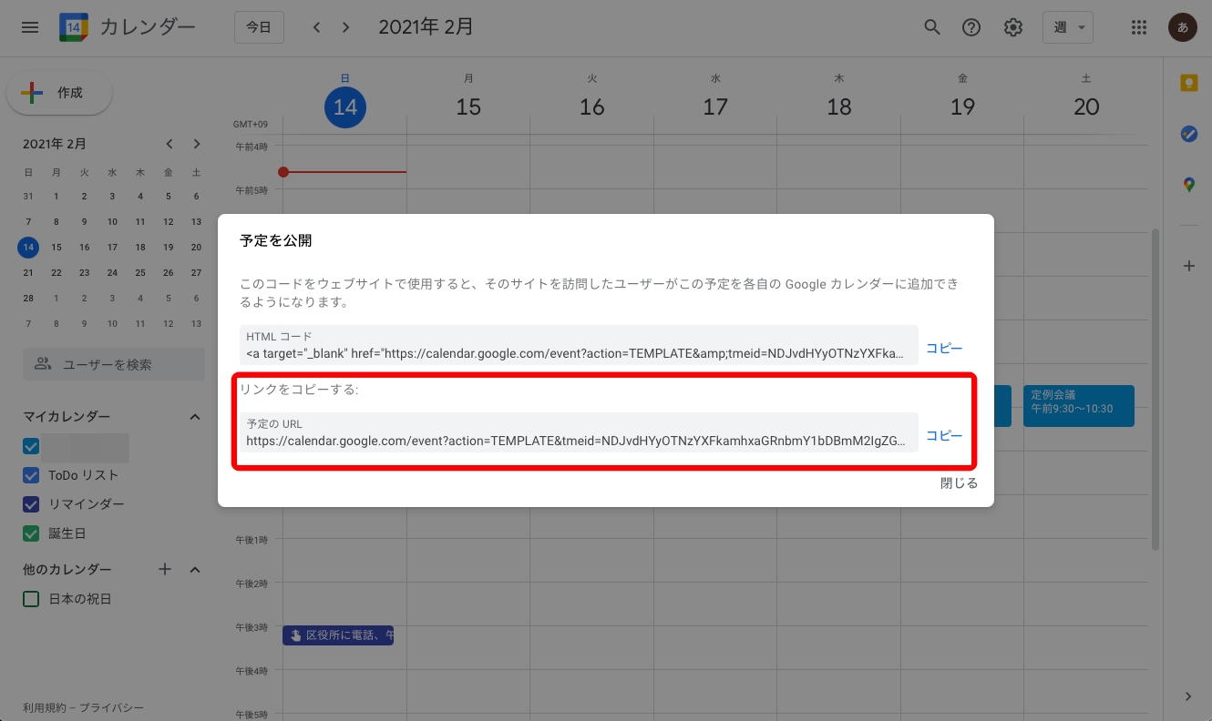
Task: Open the settings gear menu
Action: [x=1013, y=27]
